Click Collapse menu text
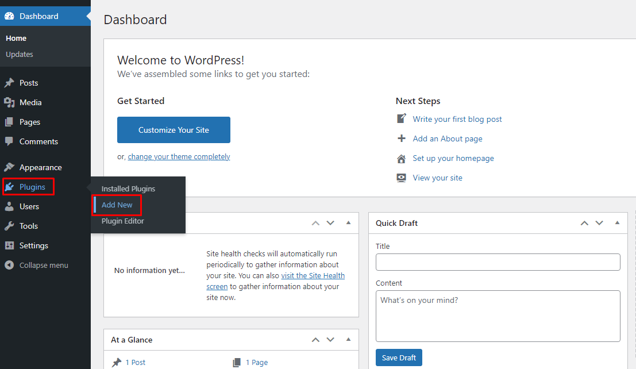Image resolution: width=636 pixels, height=369 pixels. coord(44,265)
